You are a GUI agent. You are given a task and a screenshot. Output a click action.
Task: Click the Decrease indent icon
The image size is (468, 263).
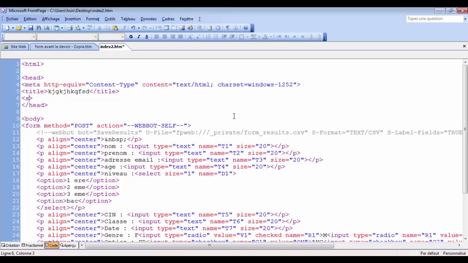(x=224, y=37)
